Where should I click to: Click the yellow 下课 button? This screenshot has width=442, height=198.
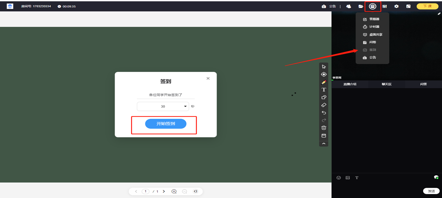point(427,6)
